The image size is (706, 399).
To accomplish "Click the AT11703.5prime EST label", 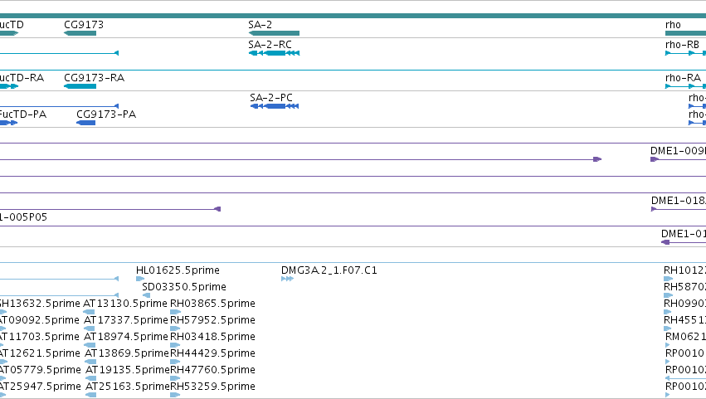I will tap(40, 337).
